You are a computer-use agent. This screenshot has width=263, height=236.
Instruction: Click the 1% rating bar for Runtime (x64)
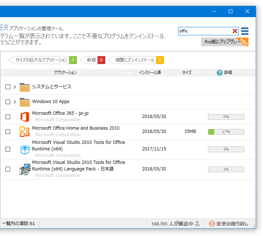(226, 149)
